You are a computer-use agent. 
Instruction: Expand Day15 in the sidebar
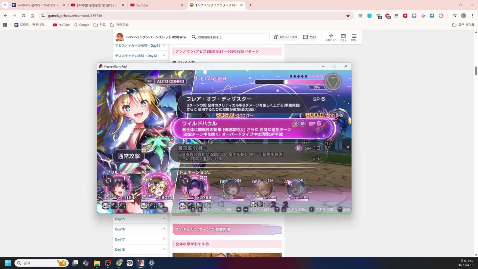[x=140, y=219]
